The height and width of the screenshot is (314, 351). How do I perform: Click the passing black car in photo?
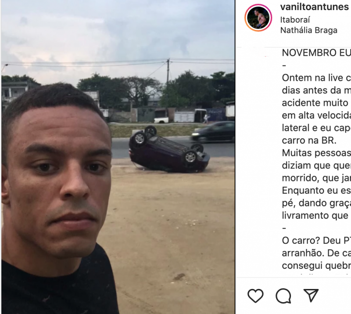[213, 132]
